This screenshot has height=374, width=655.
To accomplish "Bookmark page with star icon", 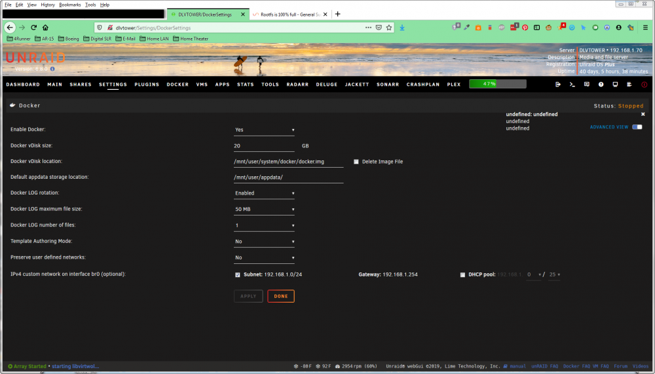I will (x=389, y=28).
